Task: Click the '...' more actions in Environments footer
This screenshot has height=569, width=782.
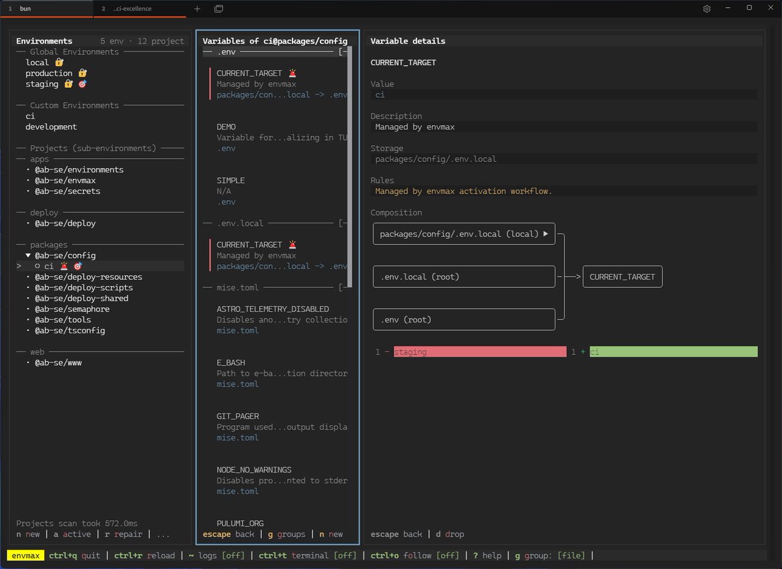Action: [163, 534]
